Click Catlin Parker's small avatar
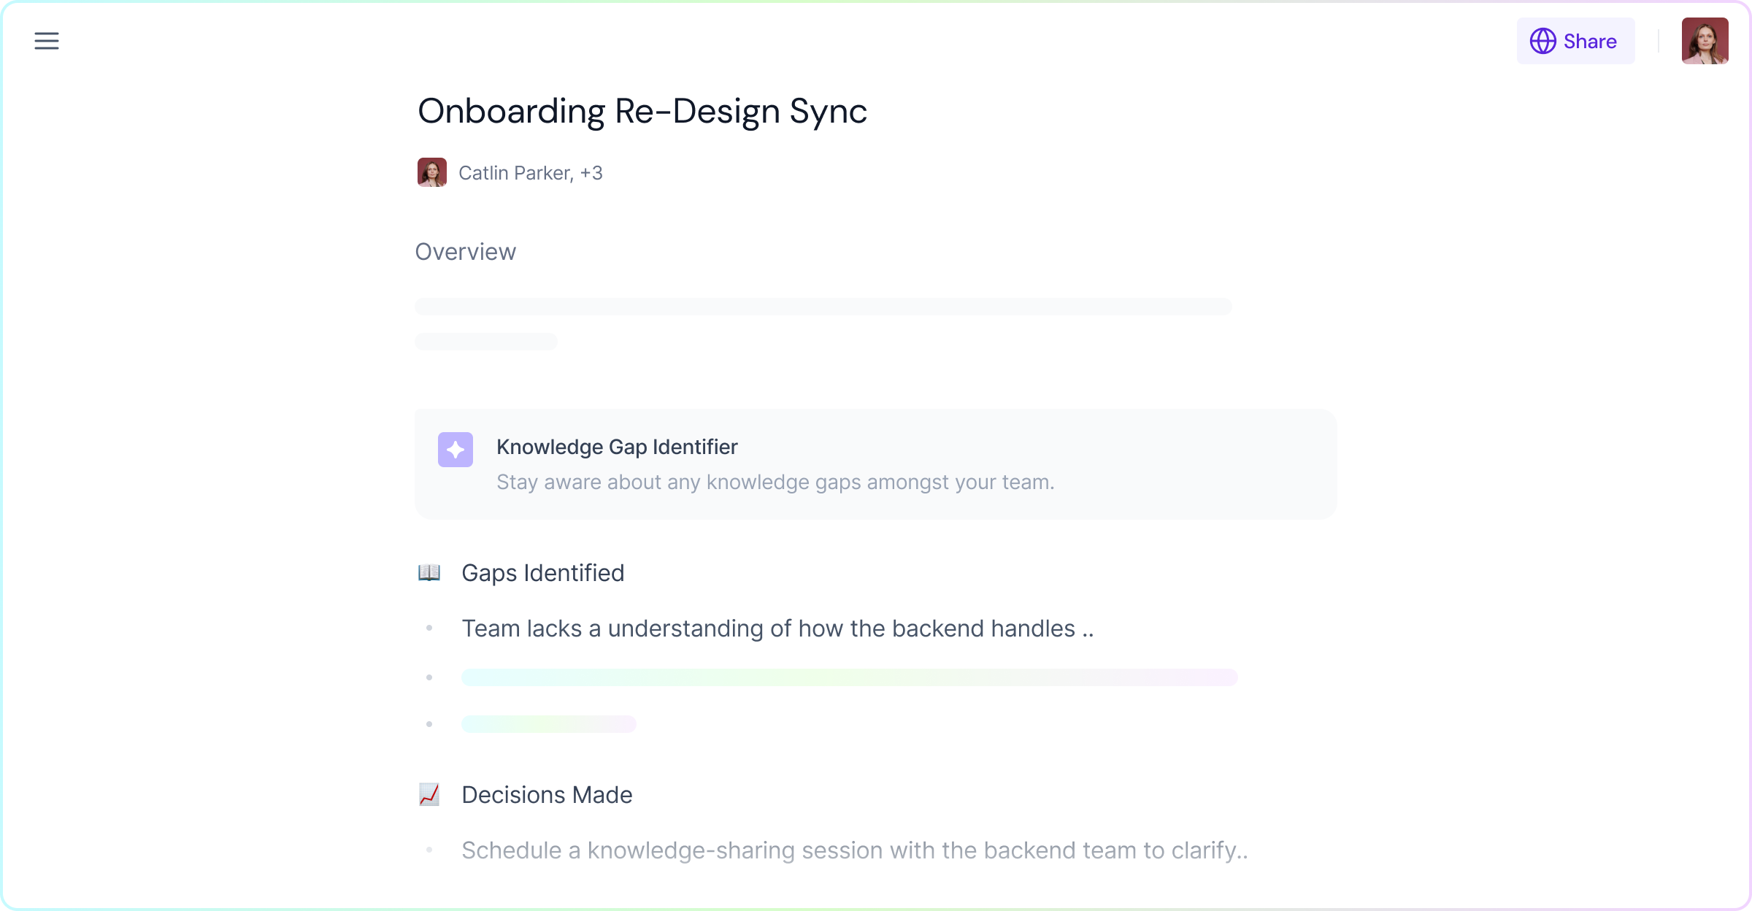The height and width of the screenshot is (911, 1752). [431, 172]
